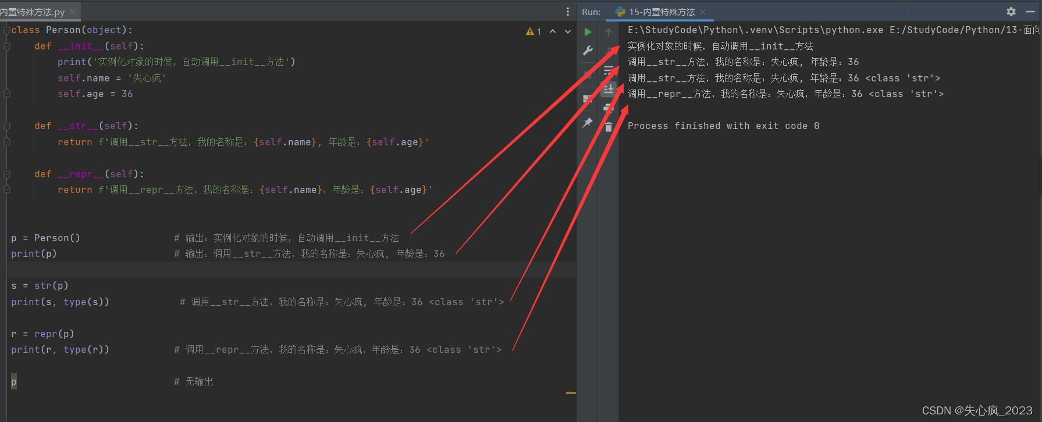Click the 'def __init__(self):' line
The height and width of the screenshot is (422, 1042).
pos(89,46)
